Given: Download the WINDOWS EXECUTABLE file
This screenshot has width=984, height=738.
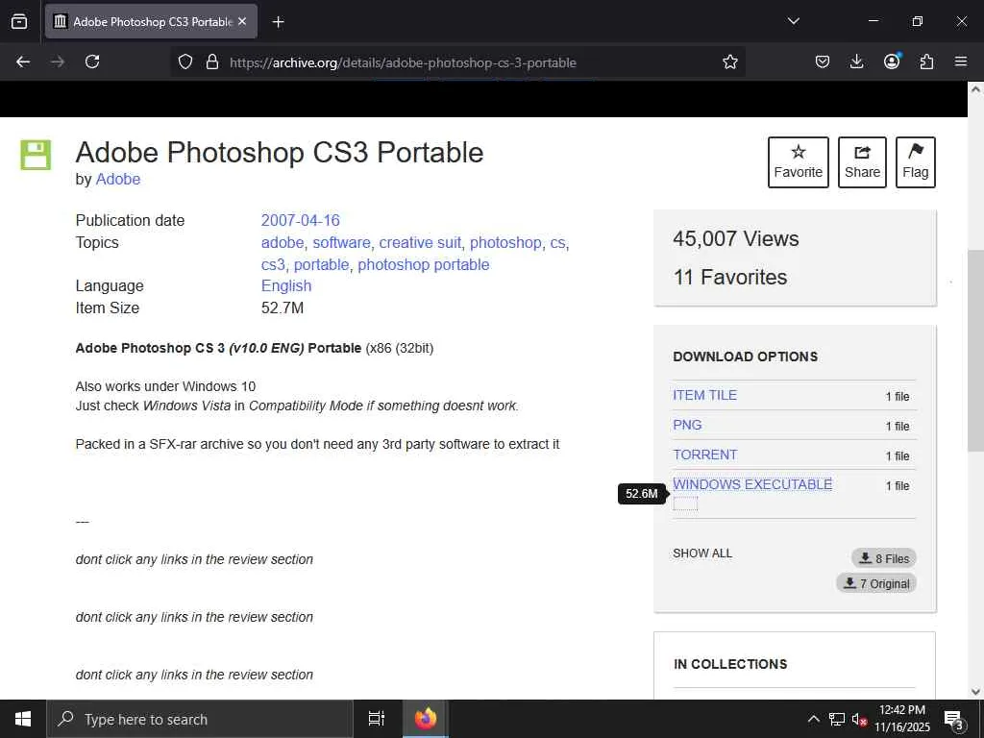Looking at the screenshot, I should coord(752,484).
